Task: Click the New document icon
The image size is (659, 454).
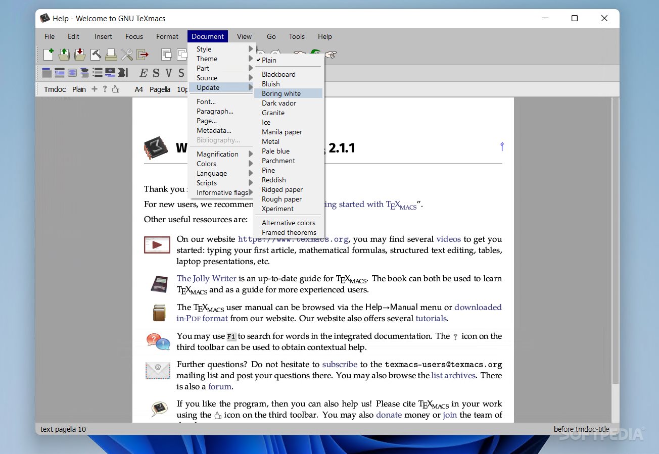Action: click(x=49, y=55)
